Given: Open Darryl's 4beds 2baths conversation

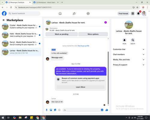Looking at the screenshot, I should 21,43.
